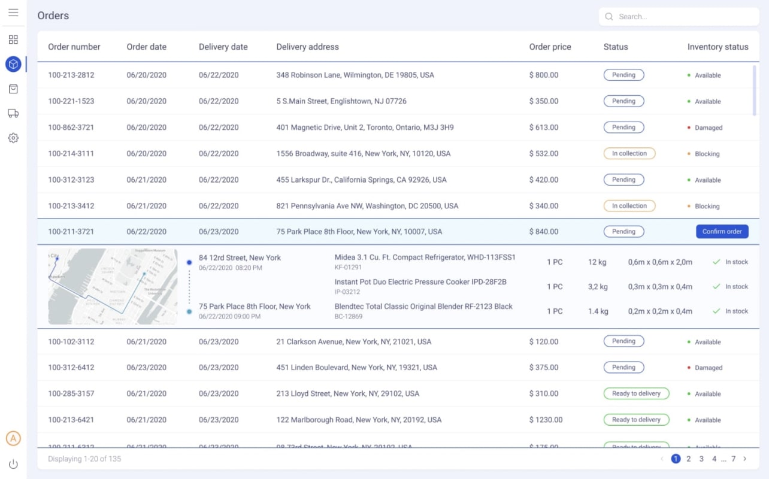The image size is (769, 479).
Task: Open the Orders box icon in sidebar
Action: pos(13,63)
